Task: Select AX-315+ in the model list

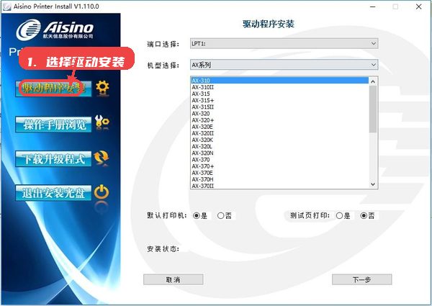Action: tap(279, 100)
